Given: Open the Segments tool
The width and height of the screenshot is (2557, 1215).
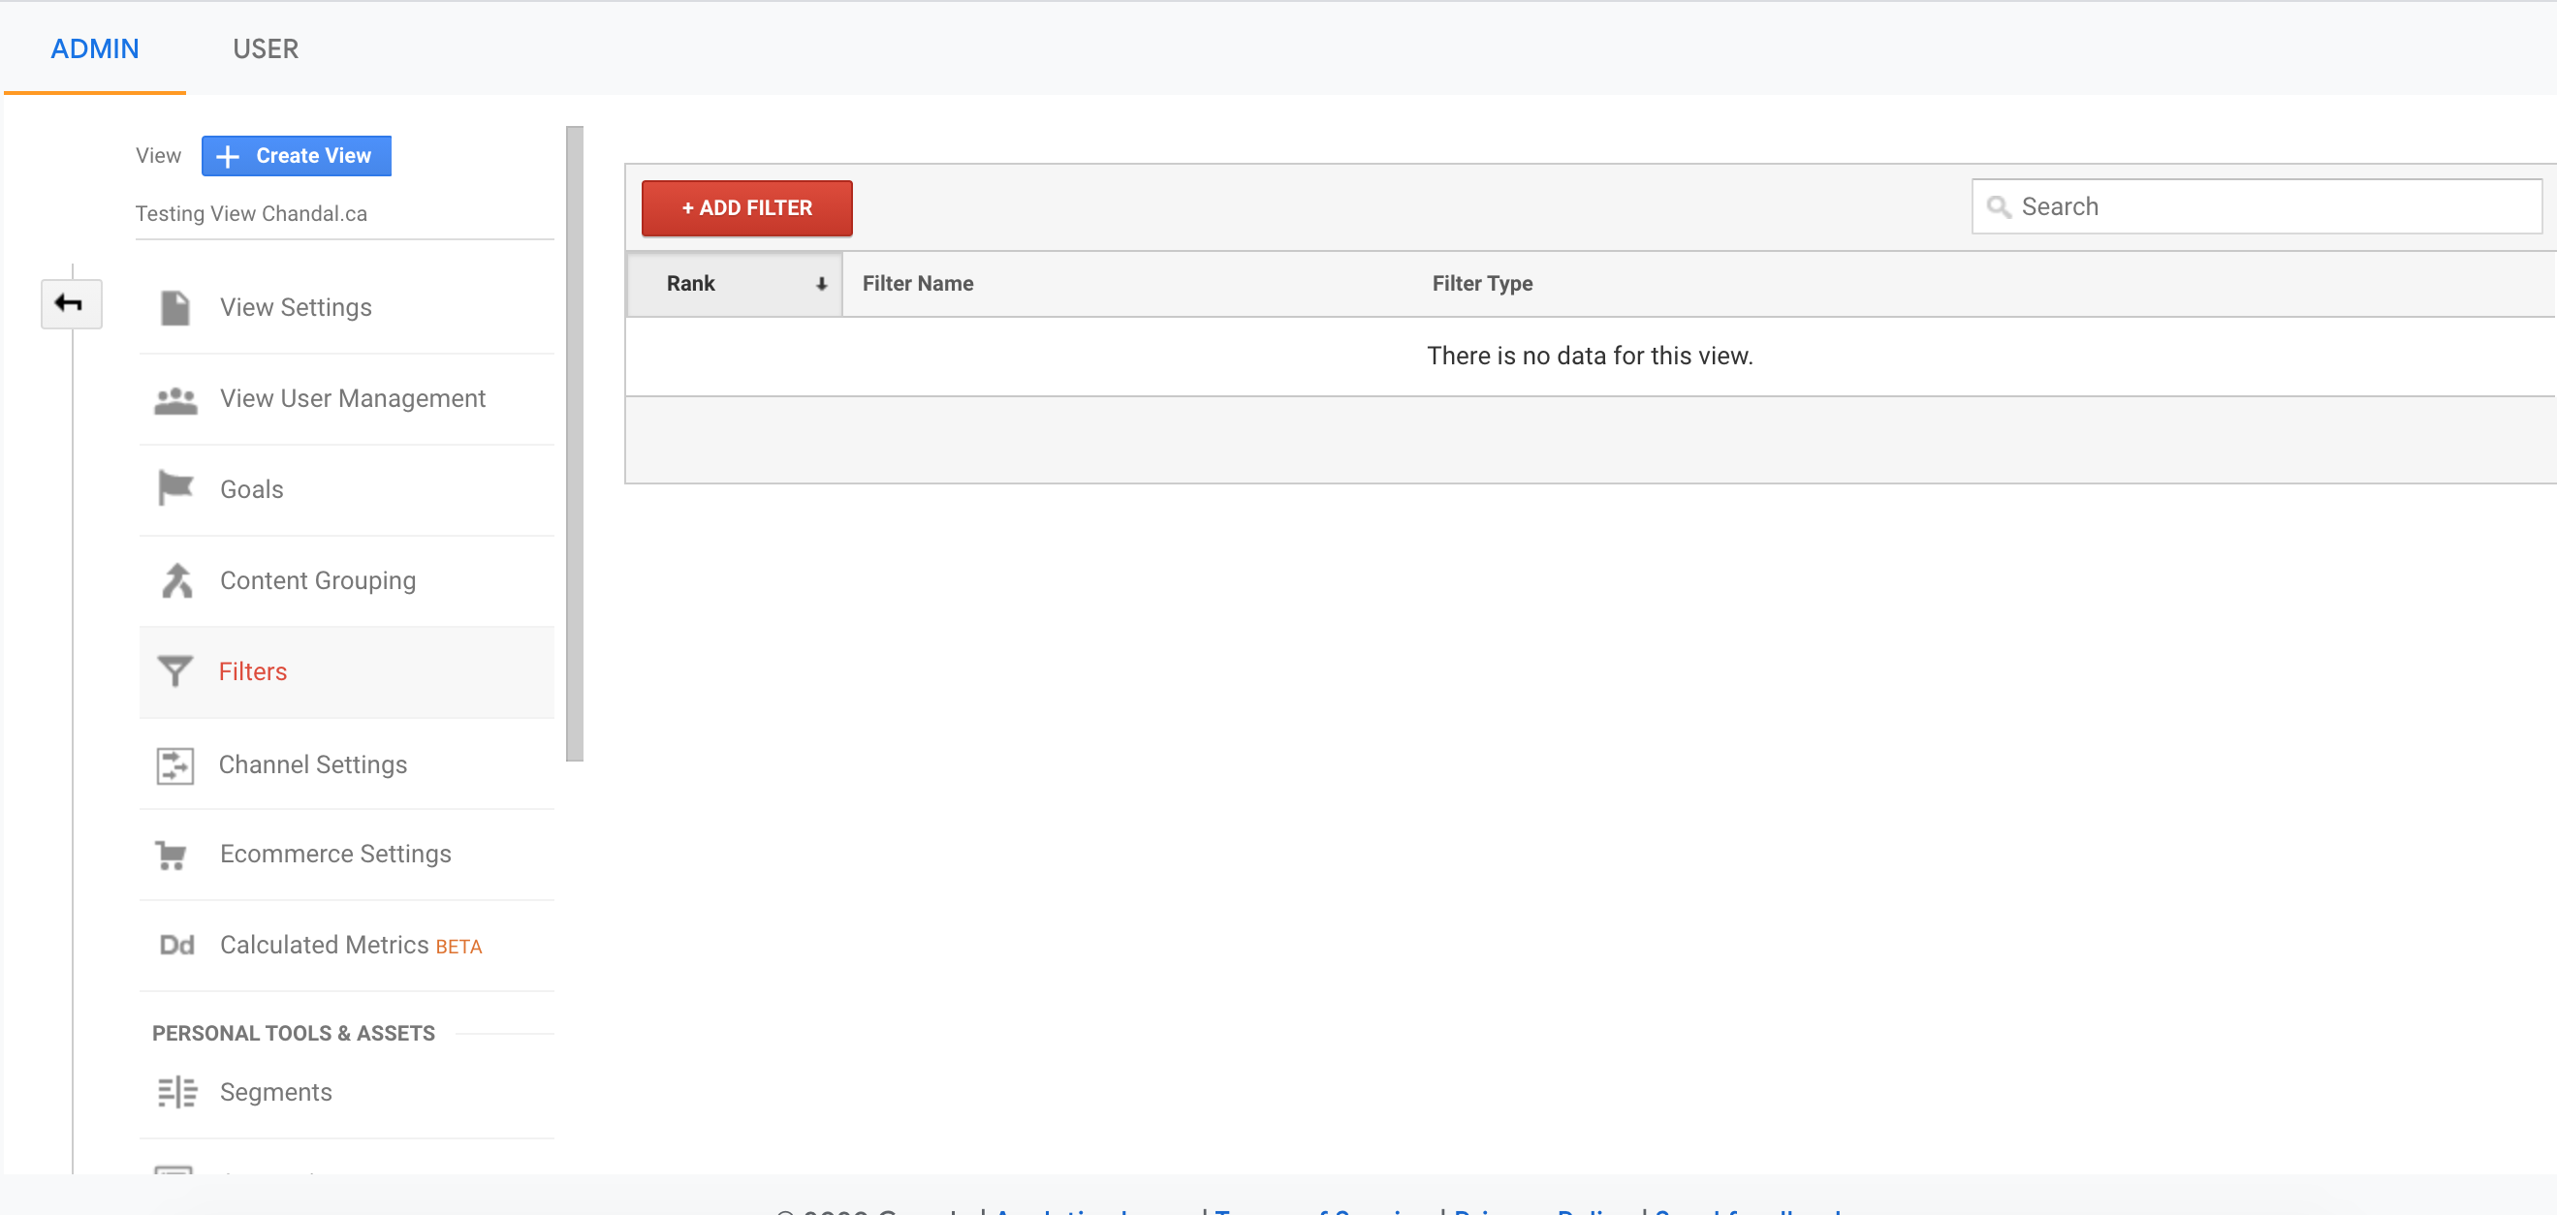Looking at the screenshot, I should click(276, 1091).
